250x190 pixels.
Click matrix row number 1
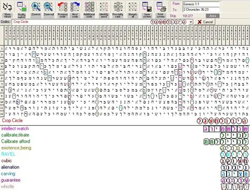pos(2,49)
